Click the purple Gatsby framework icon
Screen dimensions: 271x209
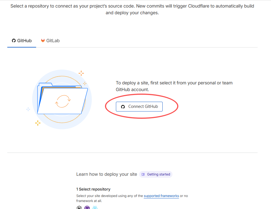pyautogui.click(x=87, y=208)
